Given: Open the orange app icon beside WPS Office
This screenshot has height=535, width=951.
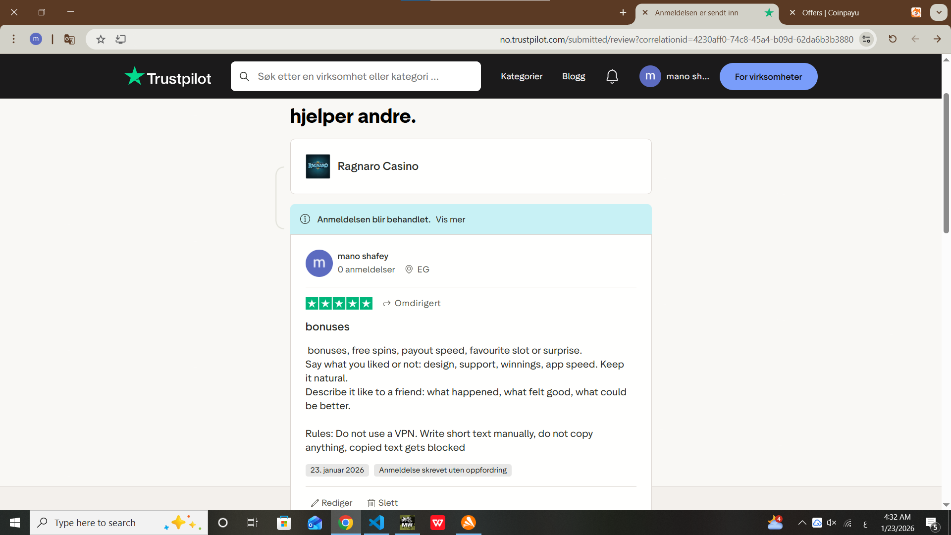Looking at the screenshot, I should point(469,523).
